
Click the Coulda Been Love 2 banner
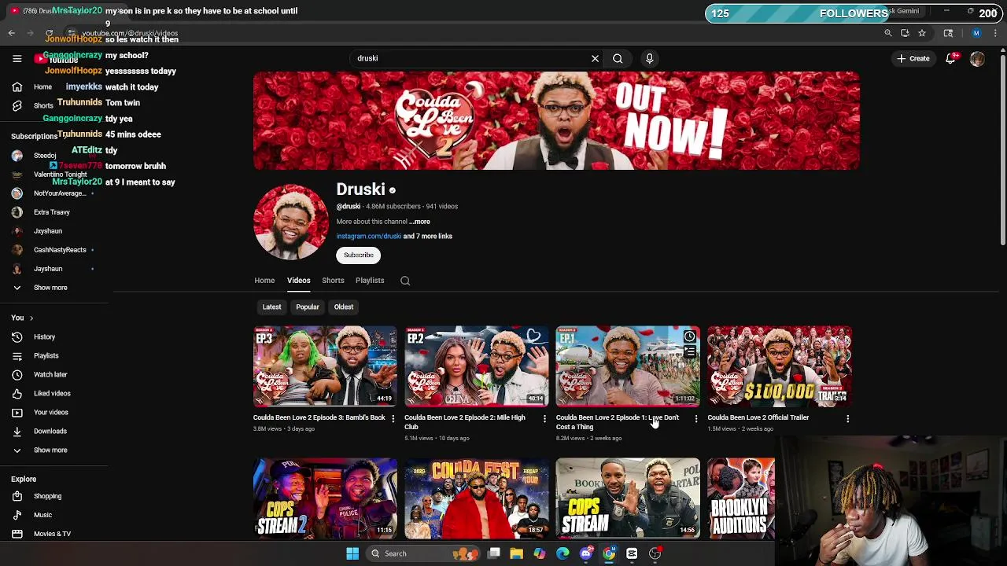(x=556, y=120)
